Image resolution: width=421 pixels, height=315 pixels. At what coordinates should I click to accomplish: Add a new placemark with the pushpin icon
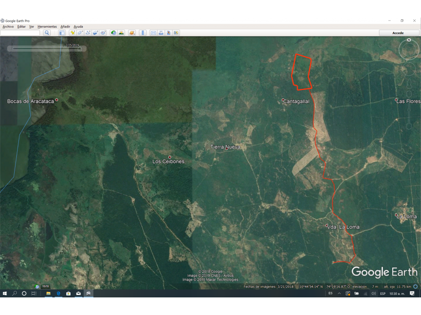73,33
